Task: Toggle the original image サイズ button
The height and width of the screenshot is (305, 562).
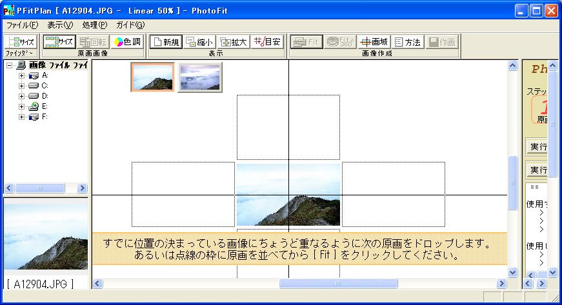Action: click(59, 42)
